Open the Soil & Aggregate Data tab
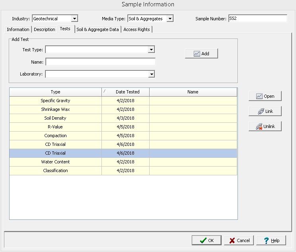This screenshot has height=252, width=296. [x=97, y=29]
